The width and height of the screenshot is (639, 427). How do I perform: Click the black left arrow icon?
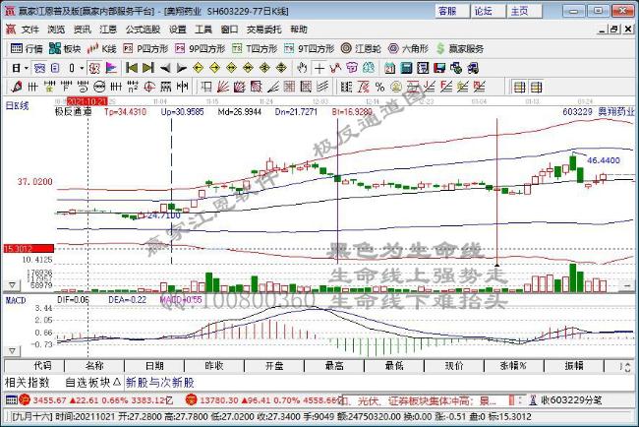[164, 68]
